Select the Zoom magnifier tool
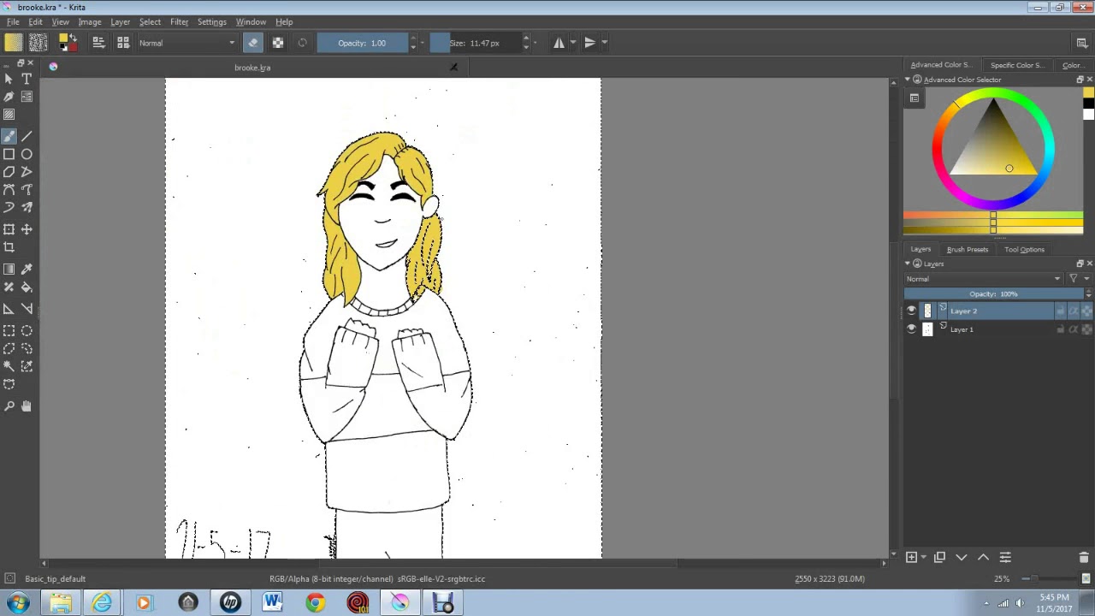The height and width of the screenshot is (616, 1095). tap(9, 406)
